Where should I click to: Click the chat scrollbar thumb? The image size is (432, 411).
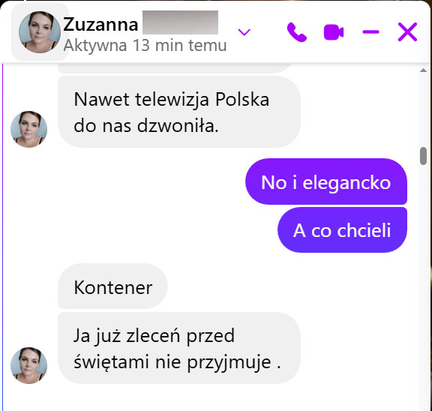point(423,156)
